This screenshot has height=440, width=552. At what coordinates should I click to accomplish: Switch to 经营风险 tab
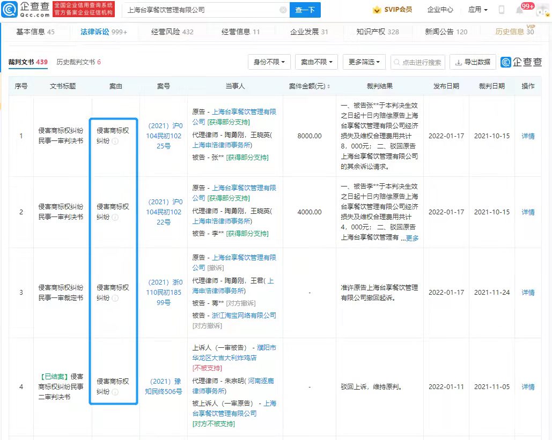tap(172, 32)
